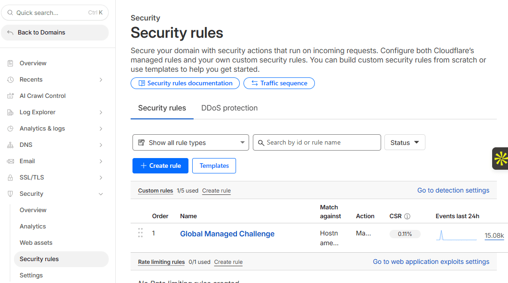
Task: Click the SSL/TLS padlock icon
Action: [10, 177]
